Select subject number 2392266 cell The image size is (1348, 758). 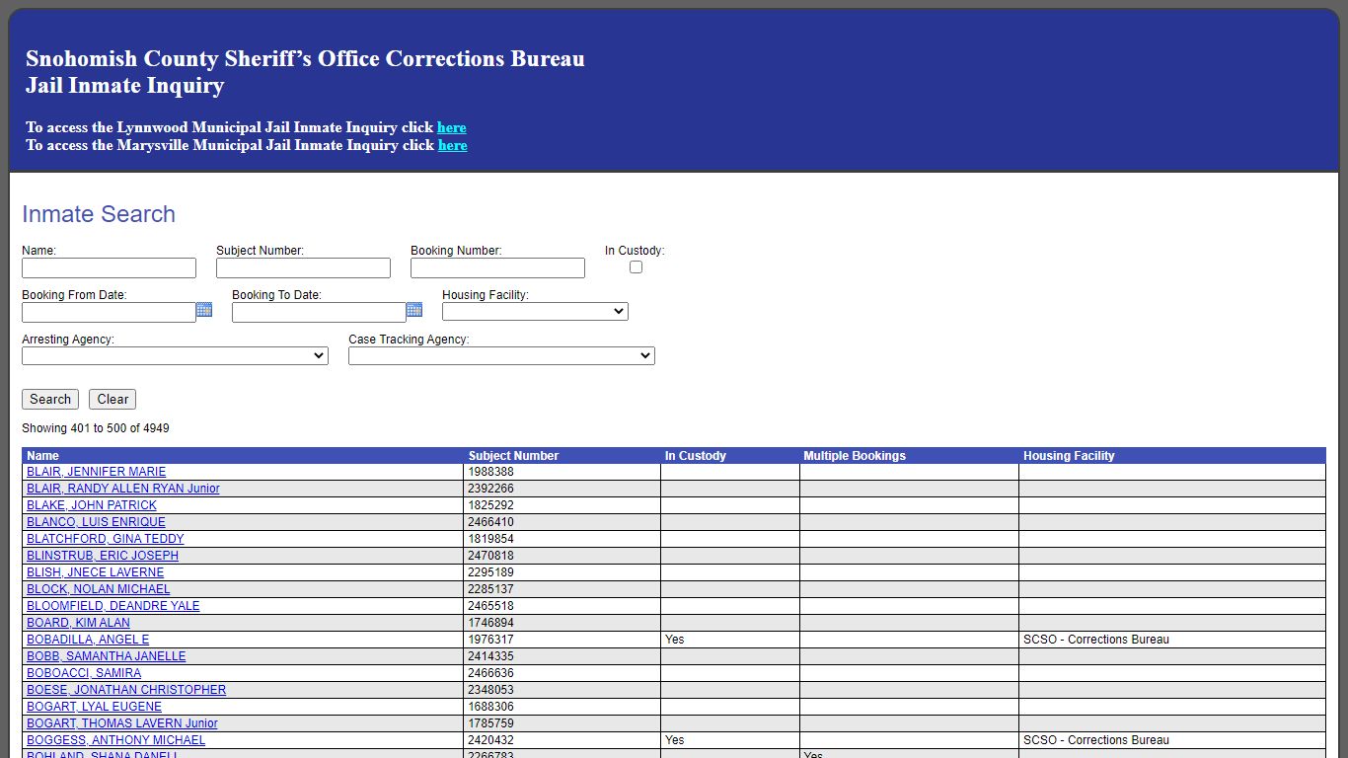click(x=562, y=489)
